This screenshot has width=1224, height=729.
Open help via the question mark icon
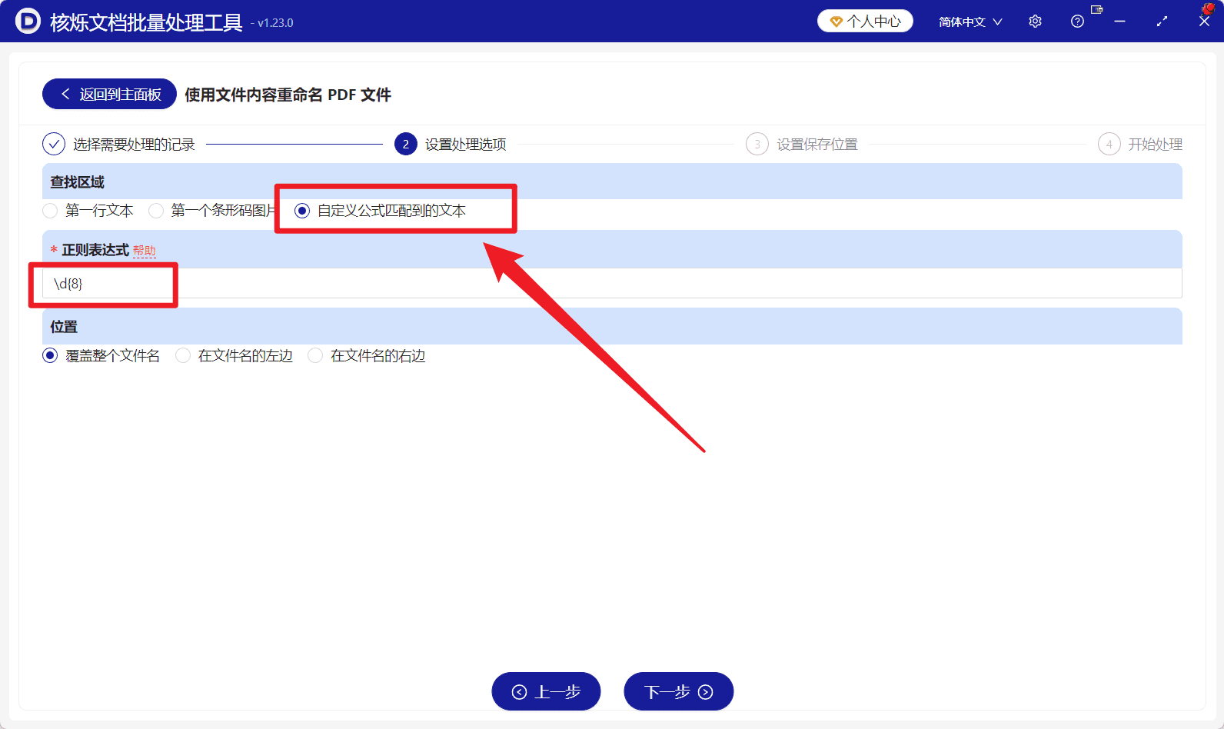pyautogui.click(x=1077, y=22)
